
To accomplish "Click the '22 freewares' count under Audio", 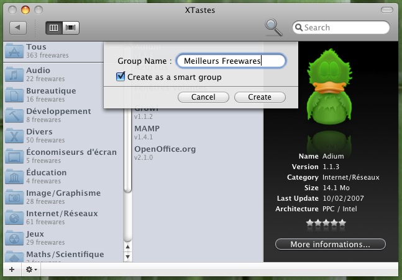I will point(45,79).
